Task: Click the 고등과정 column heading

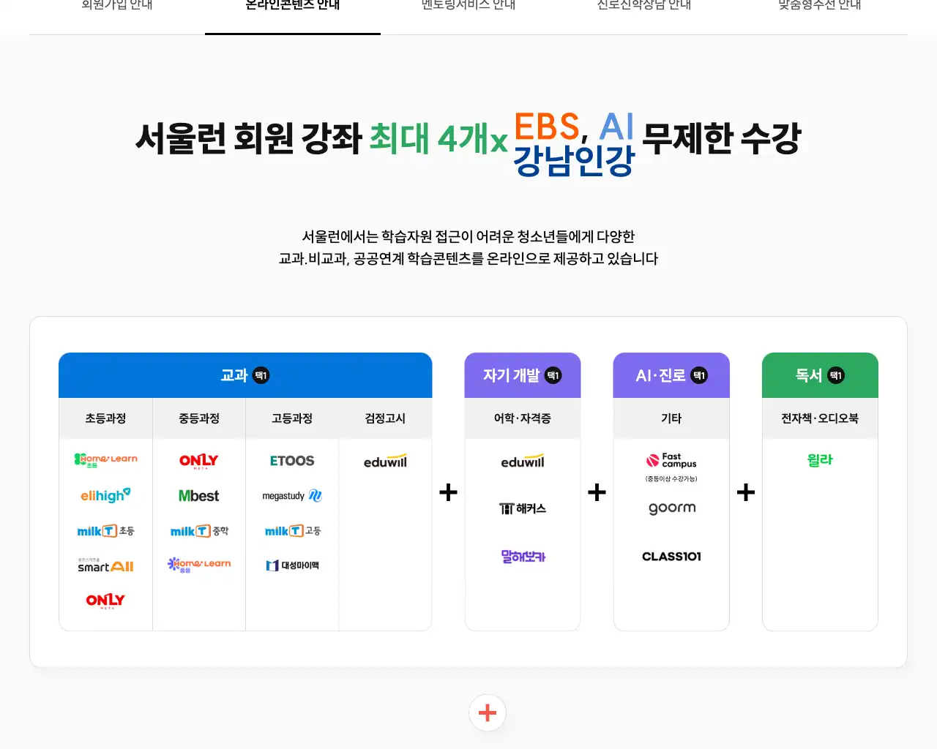Action: pyautogui.click(x=292, y=418)
